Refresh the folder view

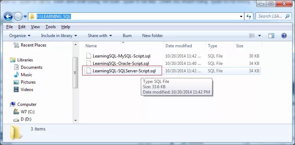[x=249, y=17]
